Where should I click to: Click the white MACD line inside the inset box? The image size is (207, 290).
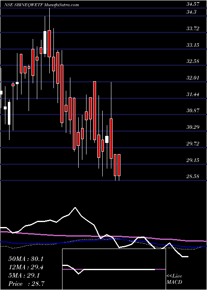pos(108,270)
